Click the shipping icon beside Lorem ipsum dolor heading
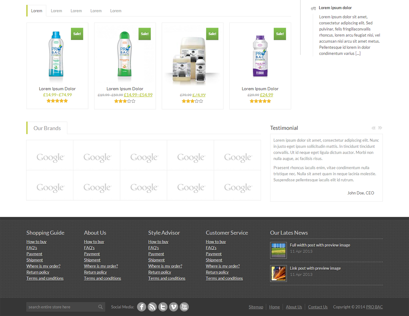 pyautogui.click(x=313, y=8)
